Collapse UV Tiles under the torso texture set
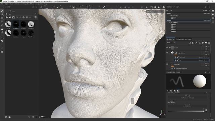Viewport: 215px width, 121px height. [x=169, y=16]
